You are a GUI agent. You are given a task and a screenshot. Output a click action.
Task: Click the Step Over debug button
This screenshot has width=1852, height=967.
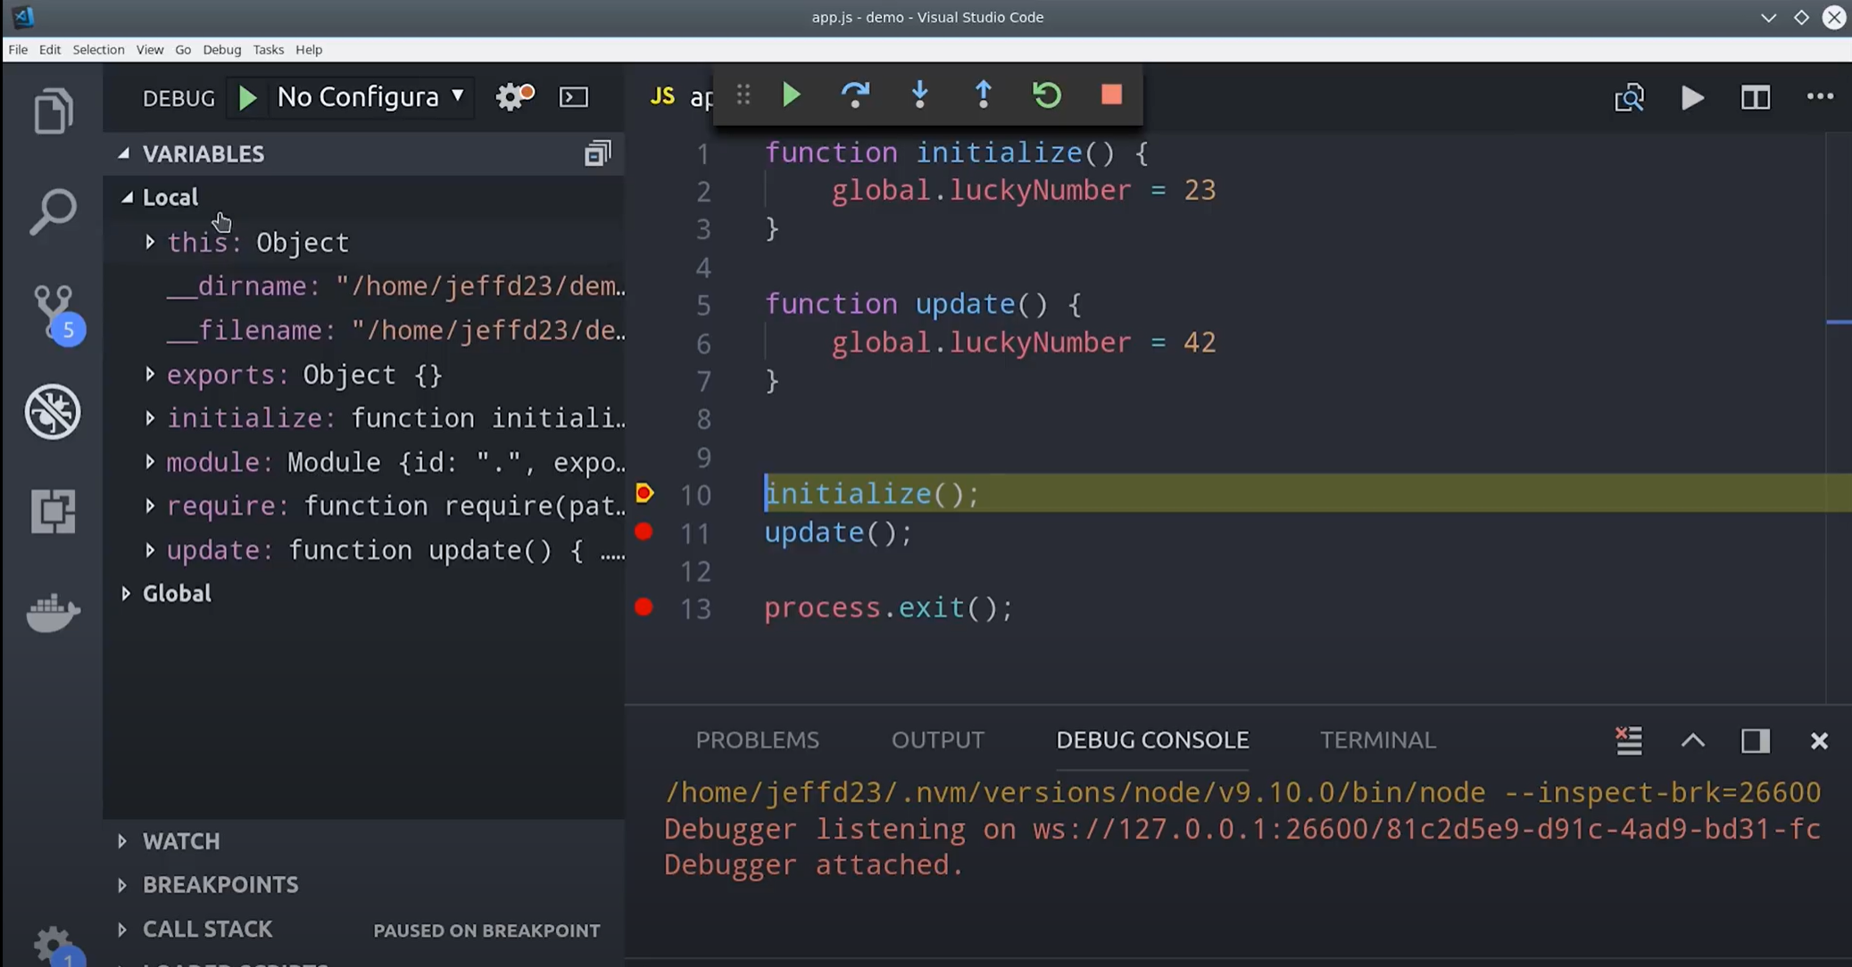pos(855,95)
